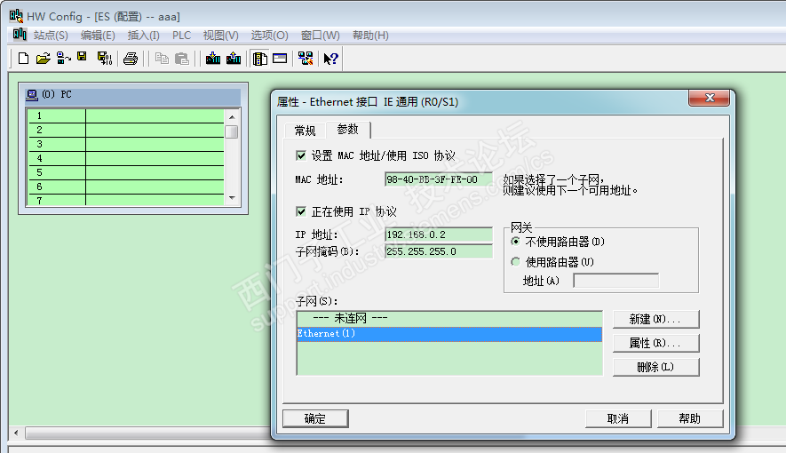Switch to the 常规 tab

[305, 131]
